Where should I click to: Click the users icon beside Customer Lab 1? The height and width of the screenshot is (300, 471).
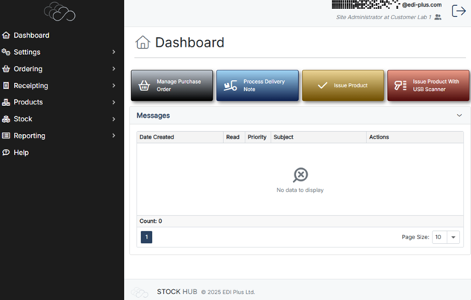click(438, 17)
